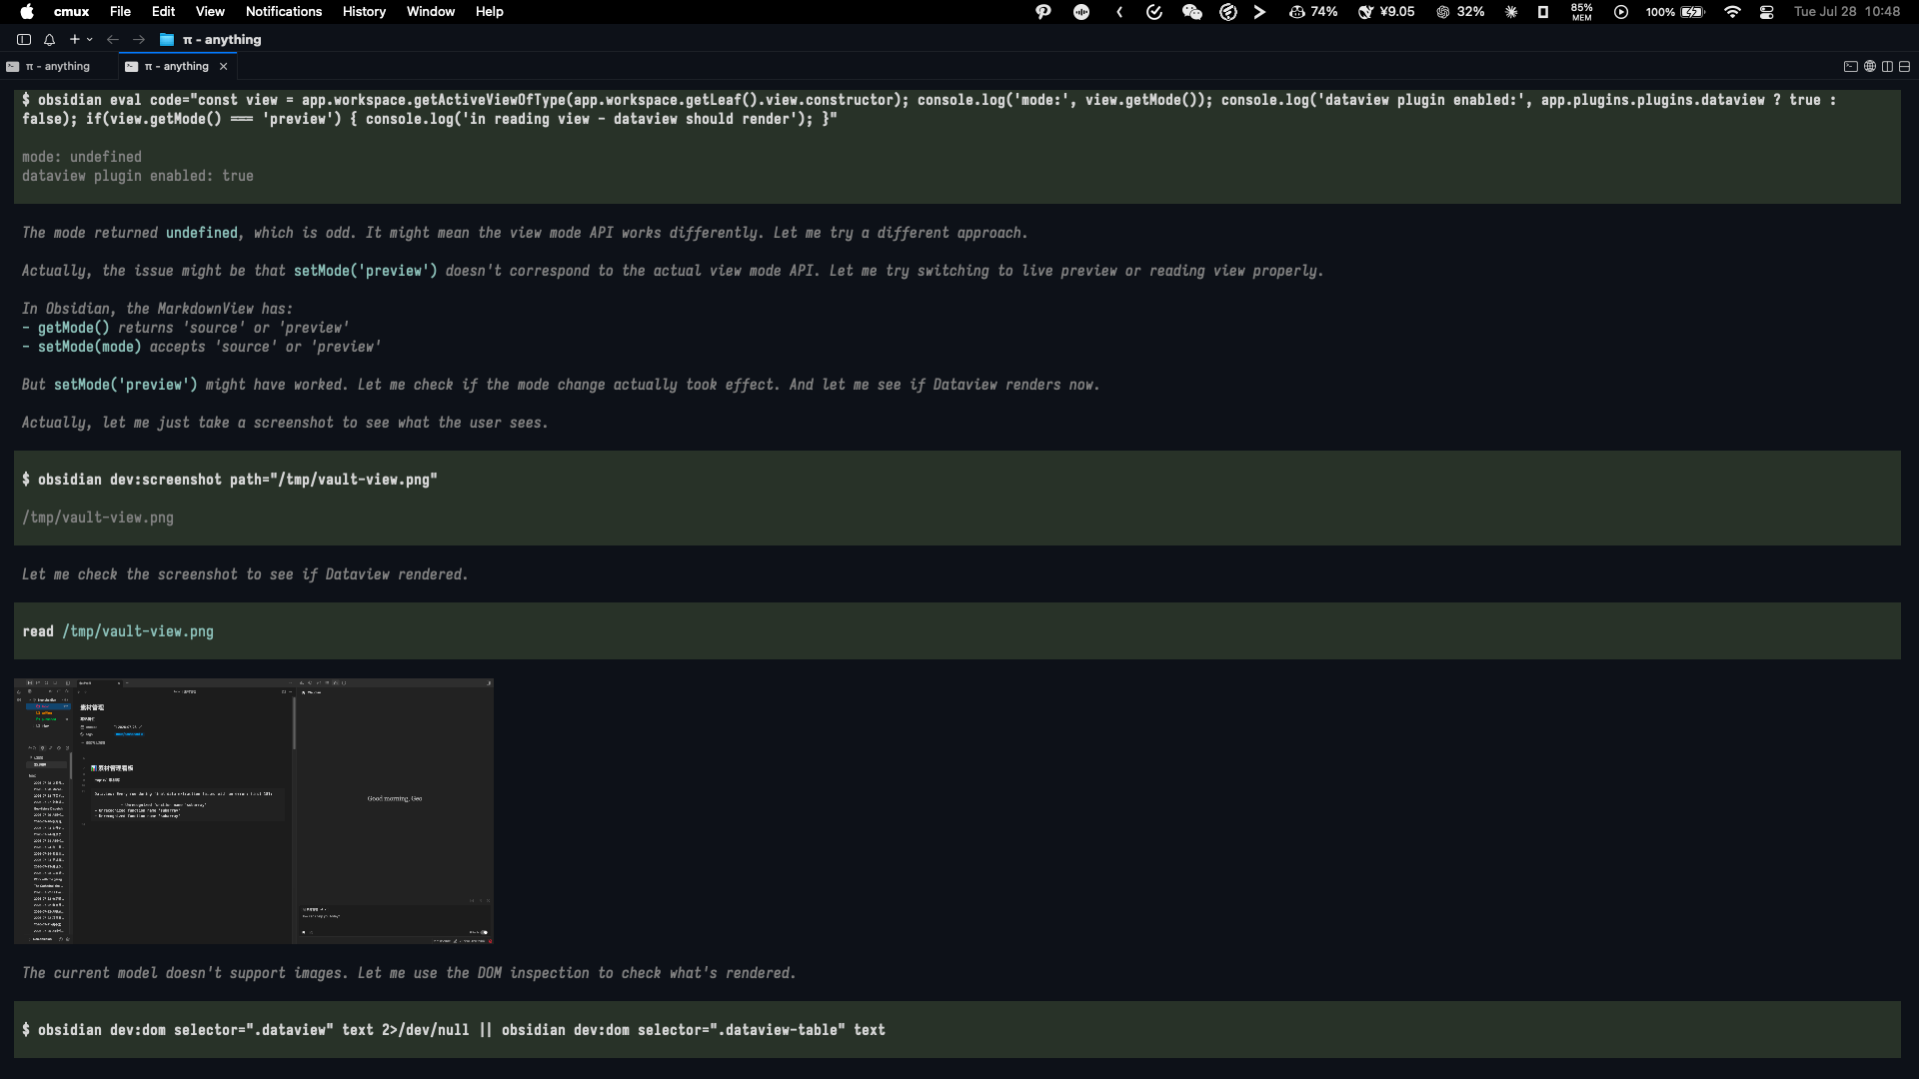Click the 'setMode(mode)' bullet code text
1919x1079 pixels.
coord(90,347)
